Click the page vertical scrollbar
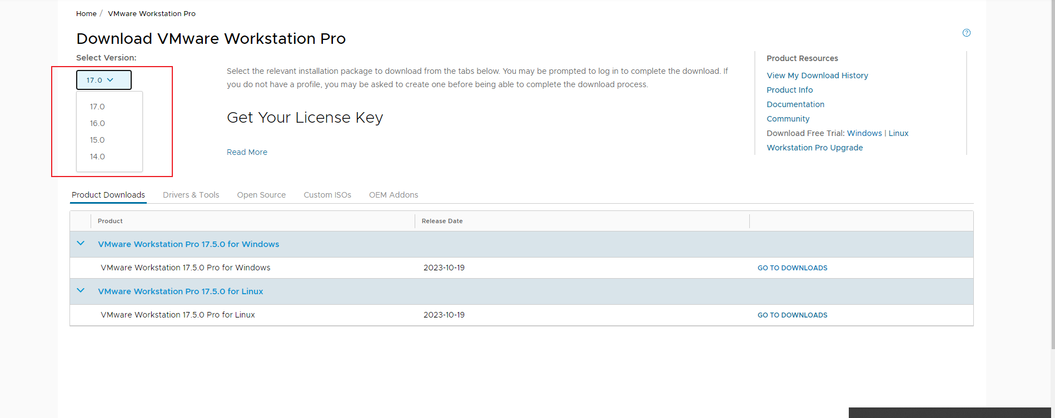1055x418 pixels. click(x=1053, y=174)
